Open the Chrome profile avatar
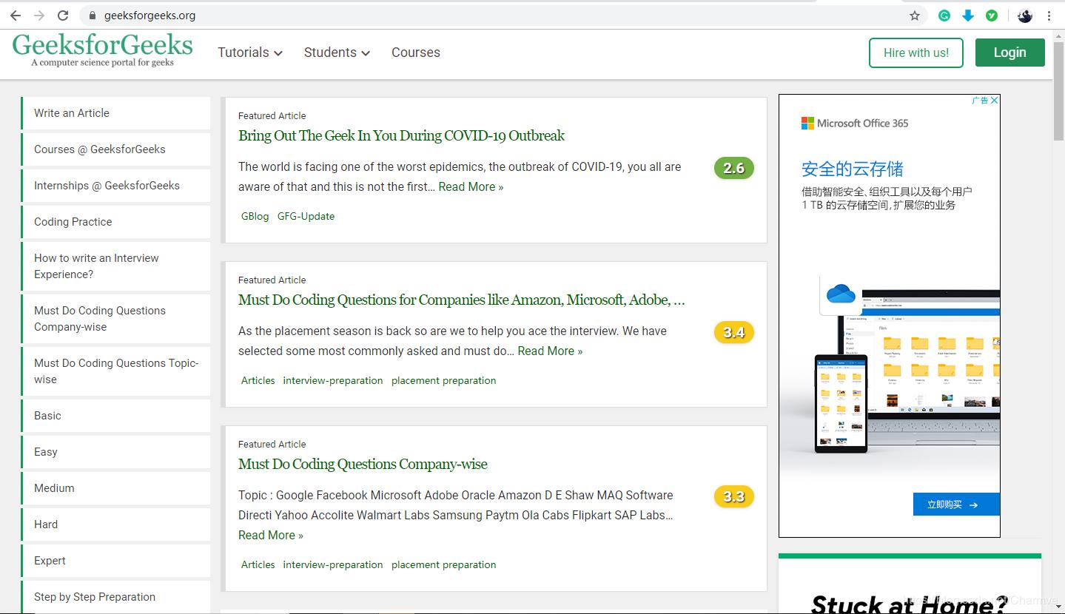This screenshot has height=614, width=1065. click(x=1025, y=16)
